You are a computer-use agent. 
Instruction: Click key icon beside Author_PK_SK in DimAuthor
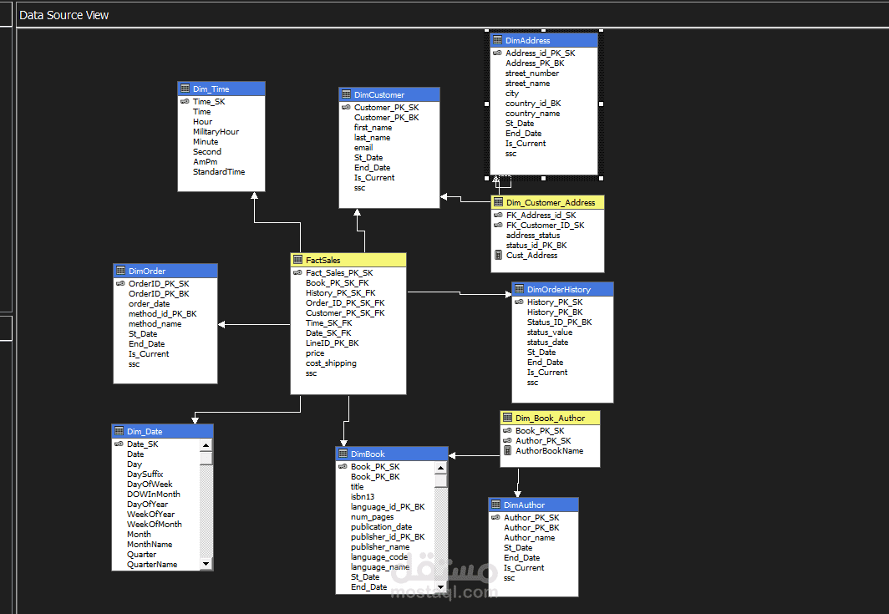[496, 518]
